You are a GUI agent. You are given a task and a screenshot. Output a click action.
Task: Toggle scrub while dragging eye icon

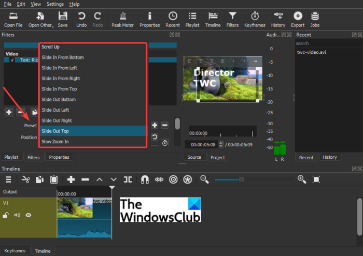[159, 179]
